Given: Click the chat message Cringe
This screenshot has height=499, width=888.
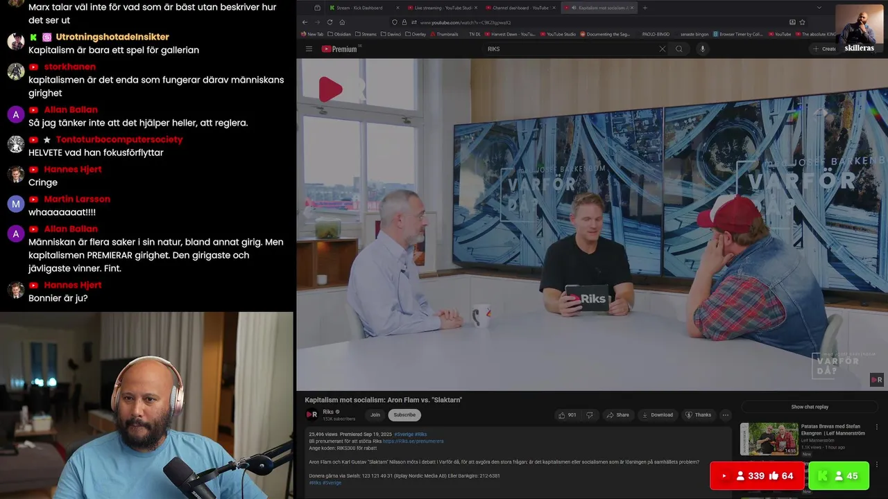Looking at the screenshot, I should 43,182.
